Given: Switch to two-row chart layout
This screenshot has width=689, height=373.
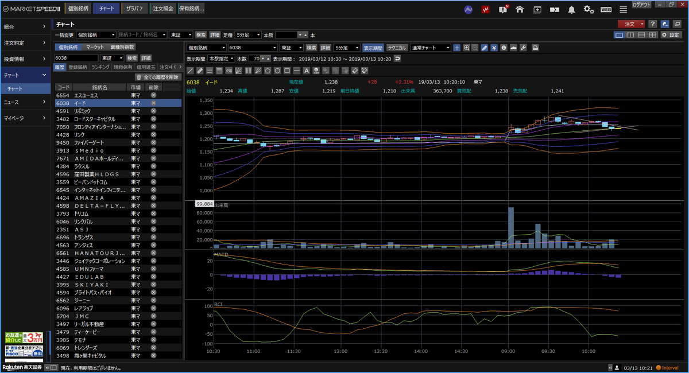Looking at the screenshot, I should click(641, 35).
